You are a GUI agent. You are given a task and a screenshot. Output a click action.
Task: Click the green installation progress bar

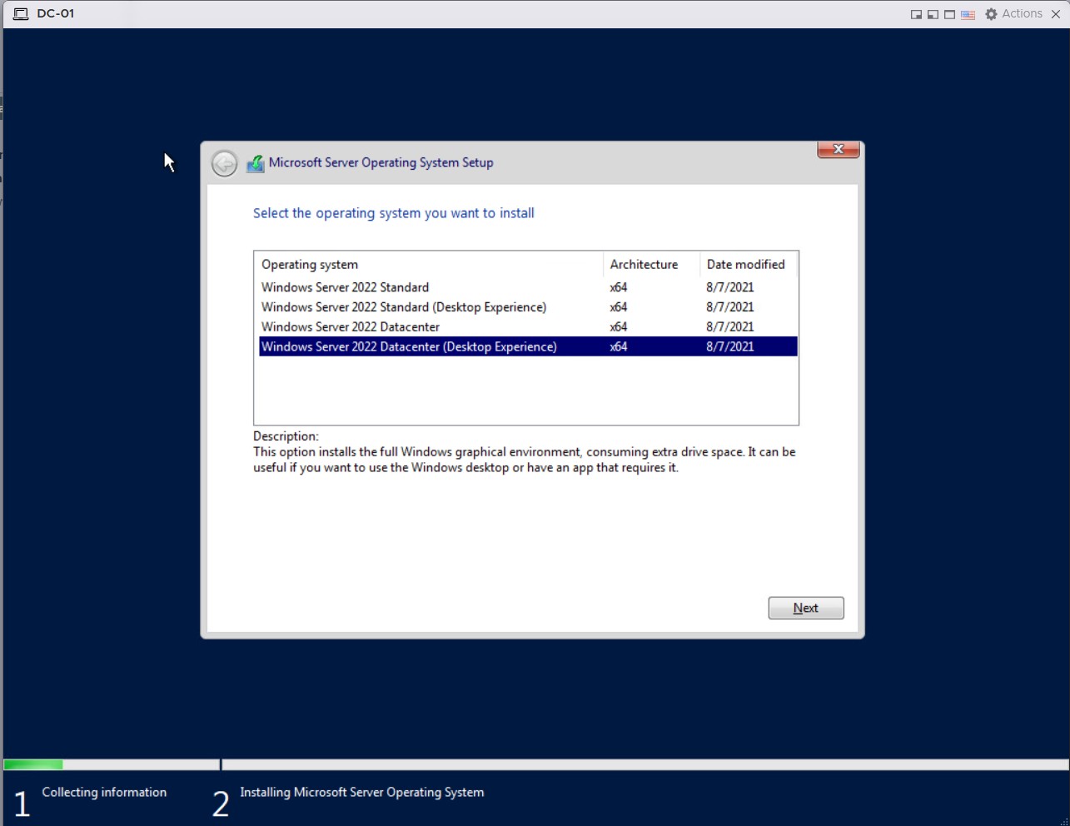point(33,764)
